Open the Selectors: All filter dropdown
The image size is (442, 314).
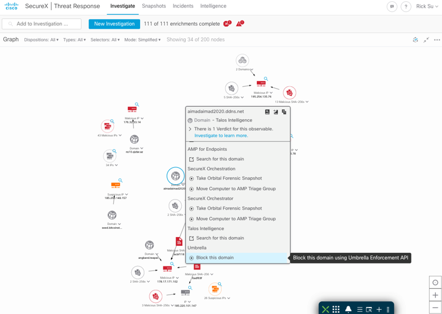point(105,40)
